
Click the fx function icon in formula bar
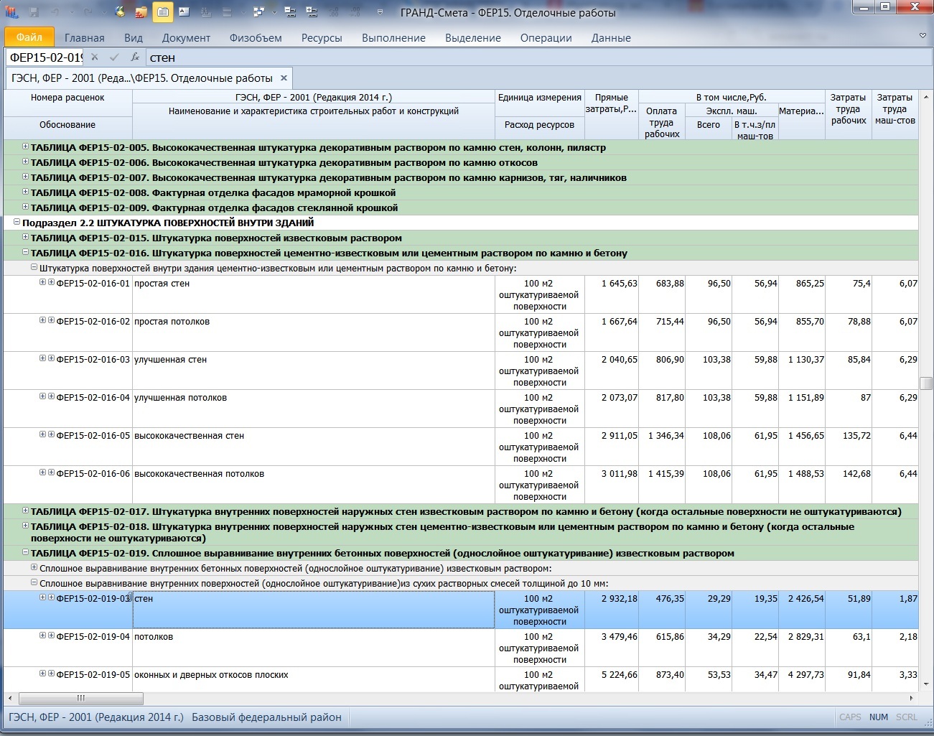point(134,57)
